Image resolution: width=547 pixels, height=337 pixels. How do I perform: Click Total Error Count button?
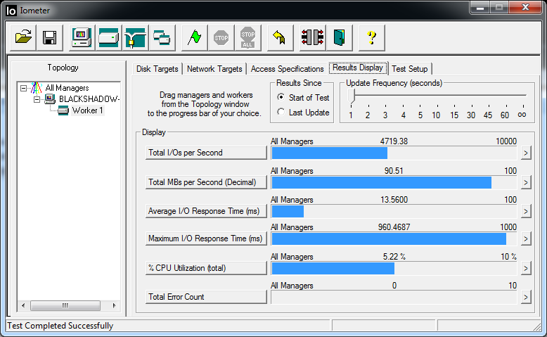(x=206, y=297)
